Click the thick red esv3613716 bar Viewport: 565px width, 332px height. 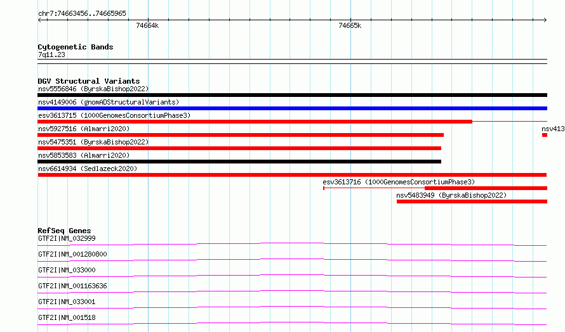(486, 188)
